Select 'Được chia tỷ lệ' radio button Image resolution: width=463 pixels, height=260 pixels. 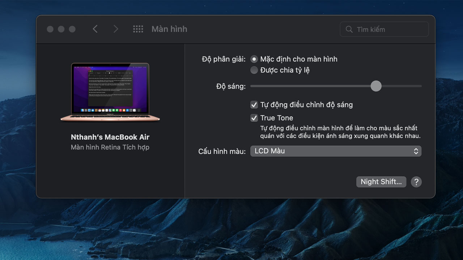click(x=254, y=70)
